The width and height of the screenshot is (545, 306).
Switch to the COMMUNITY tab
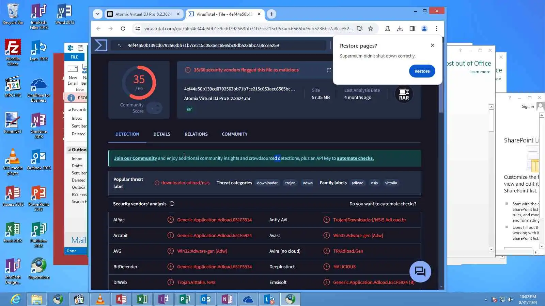coord(235,134)
